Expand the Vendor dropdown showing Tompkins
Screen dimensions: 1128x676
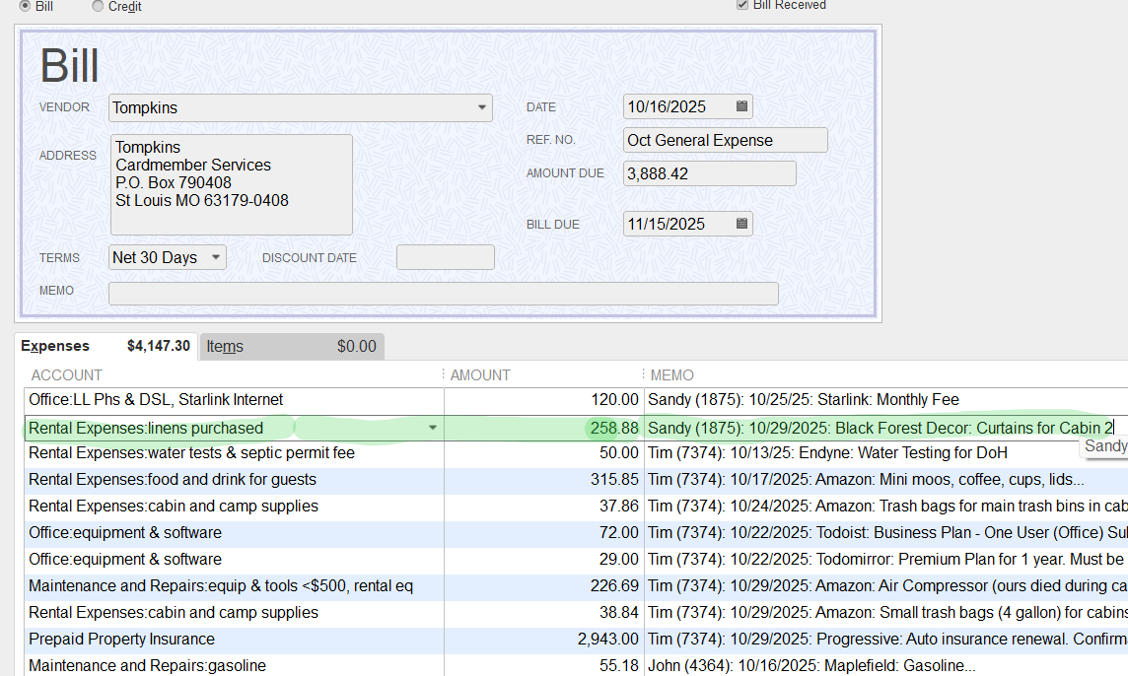coord(482,107)
